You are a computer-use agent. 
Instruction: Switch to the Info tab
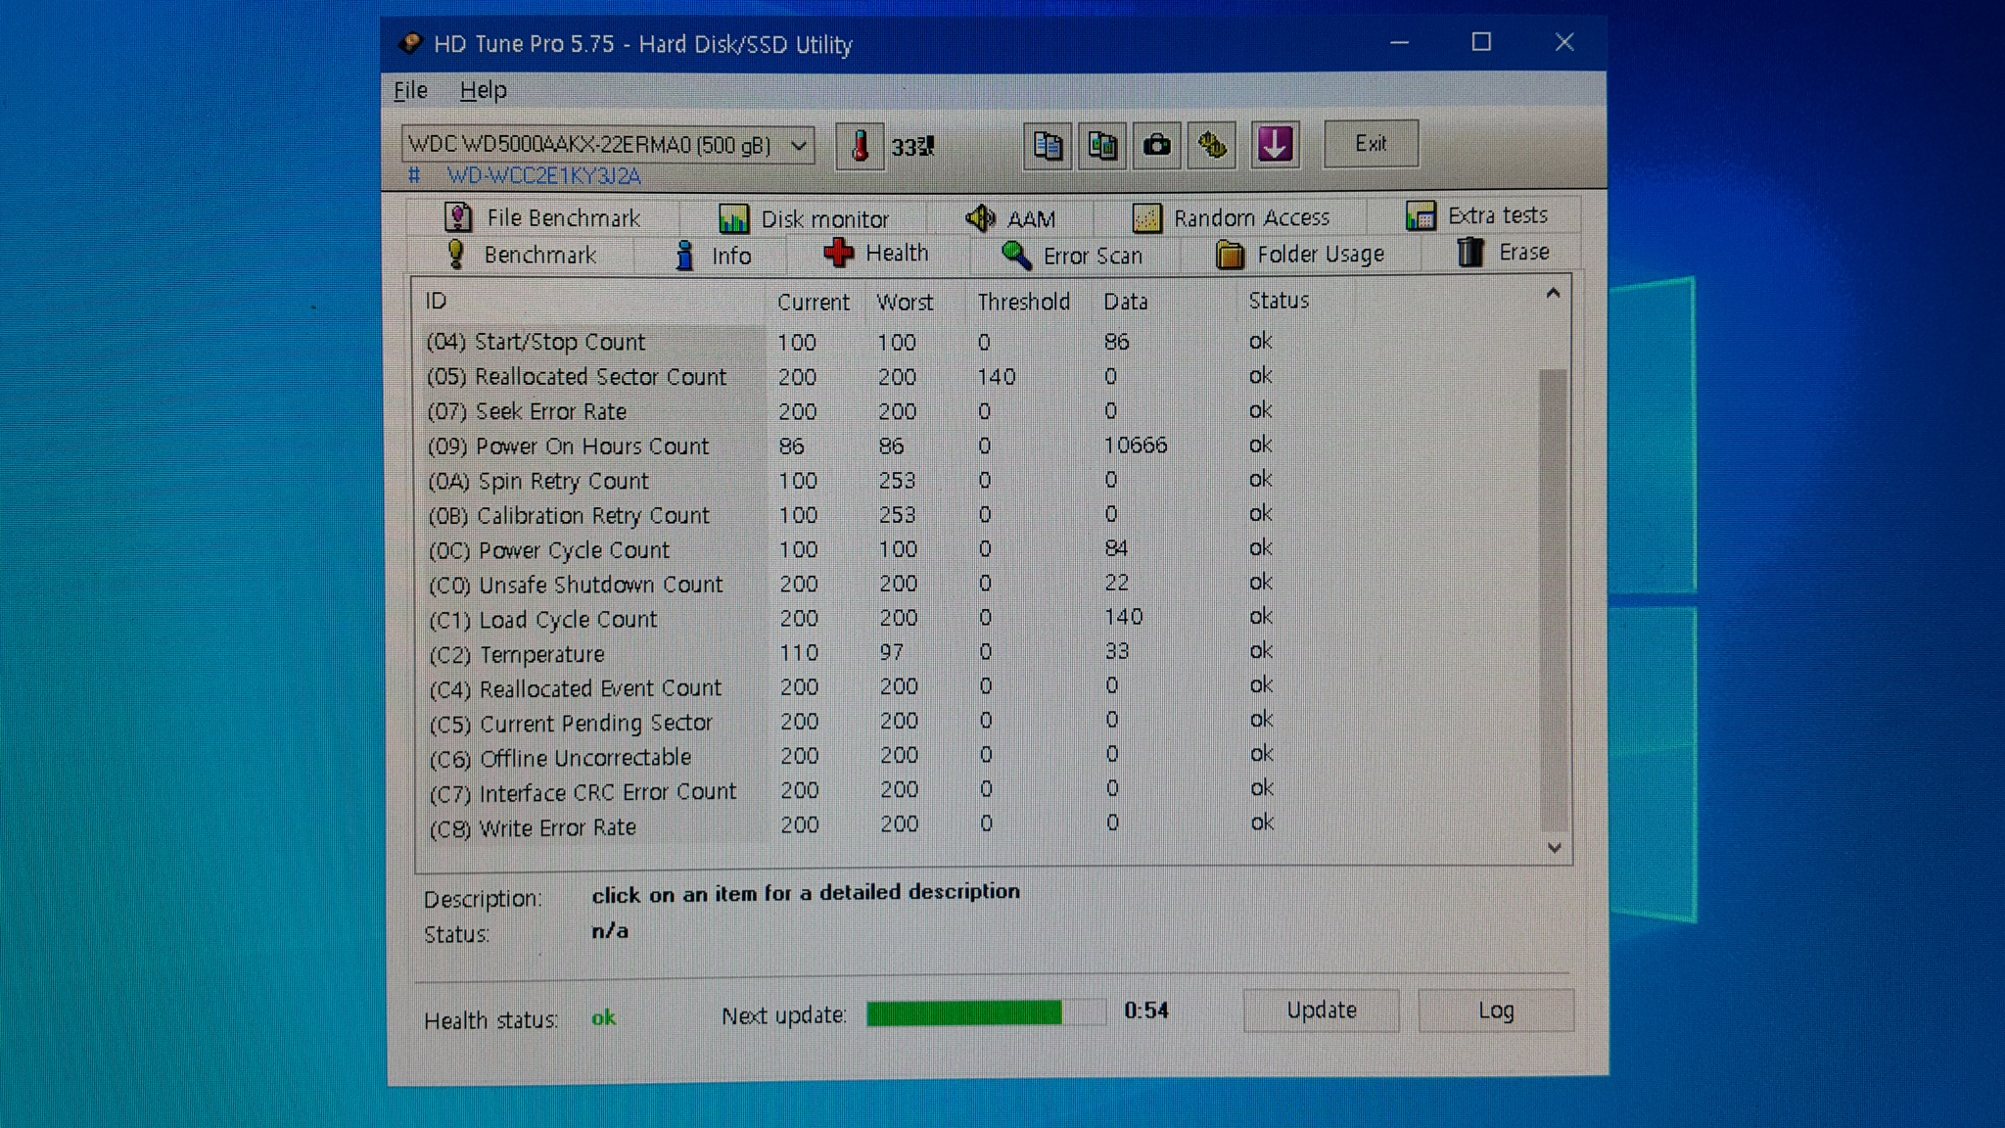point(713,256)
